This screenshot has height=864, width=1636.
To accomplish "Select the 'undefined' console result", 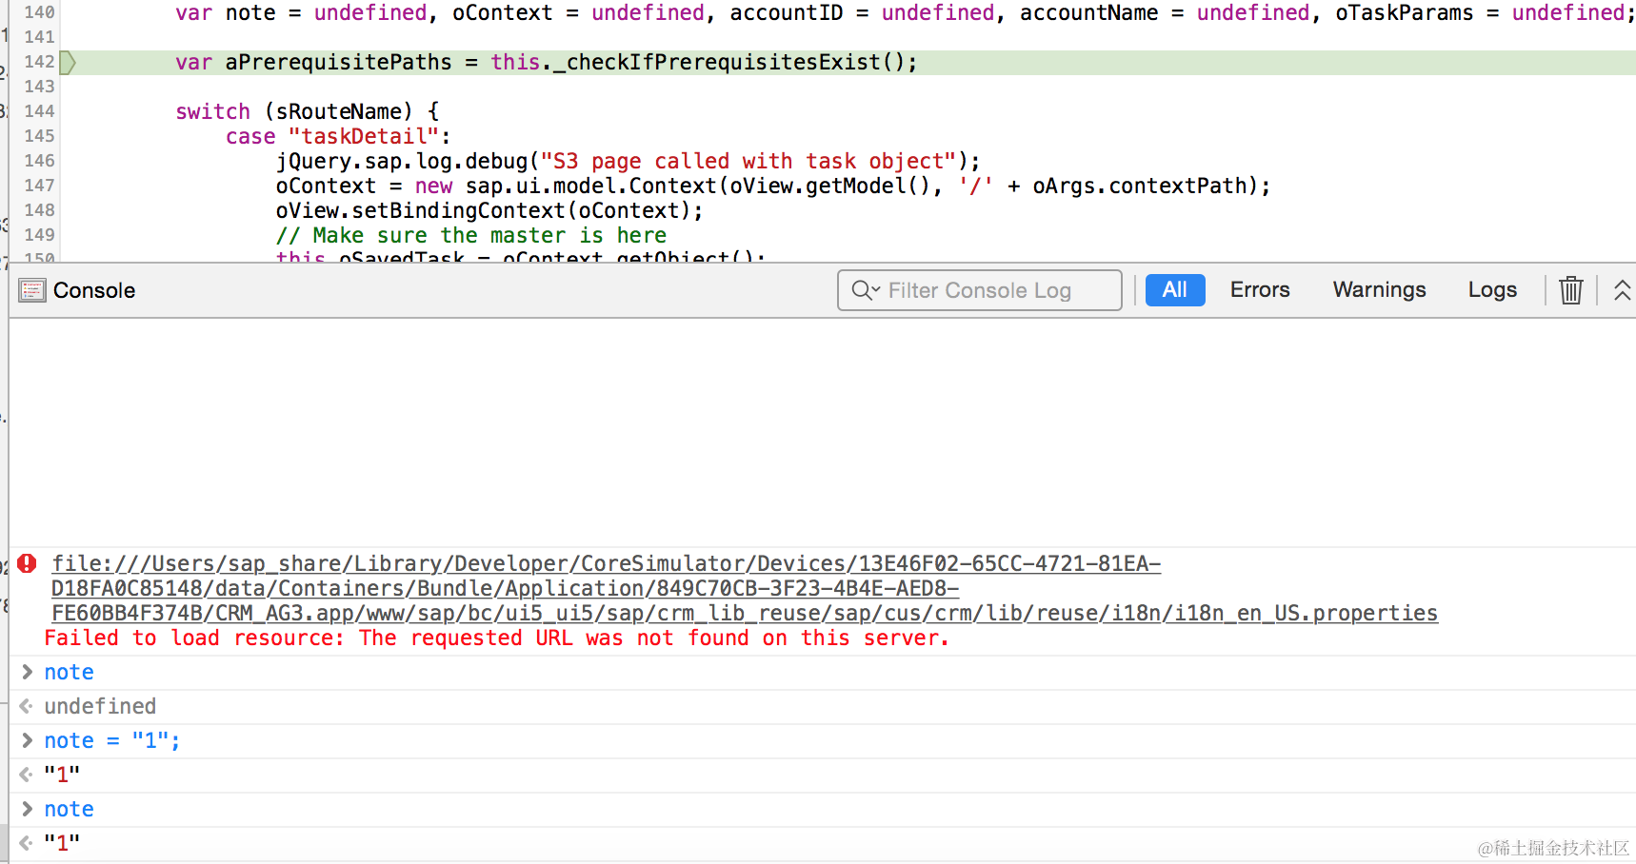I will pyautogui.click(x=100, y=707).
